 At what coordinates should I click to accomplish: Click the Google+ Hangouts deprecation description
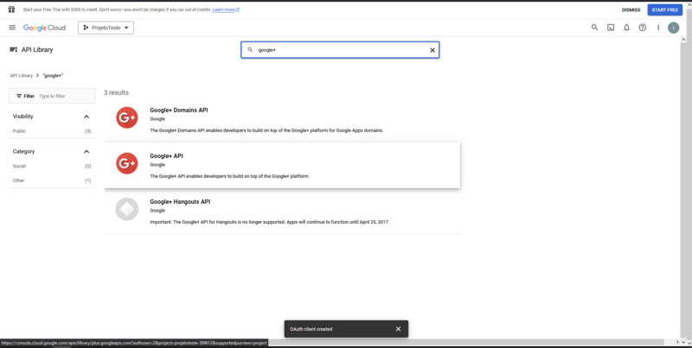point(270,222)
